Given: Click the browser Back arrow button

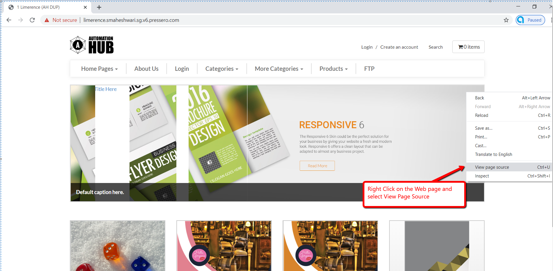Looking at the screenshot, I should click(x=9, y=20).
